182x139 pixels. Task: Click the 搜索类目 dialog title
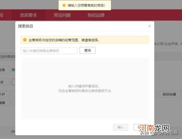point(25,26)
